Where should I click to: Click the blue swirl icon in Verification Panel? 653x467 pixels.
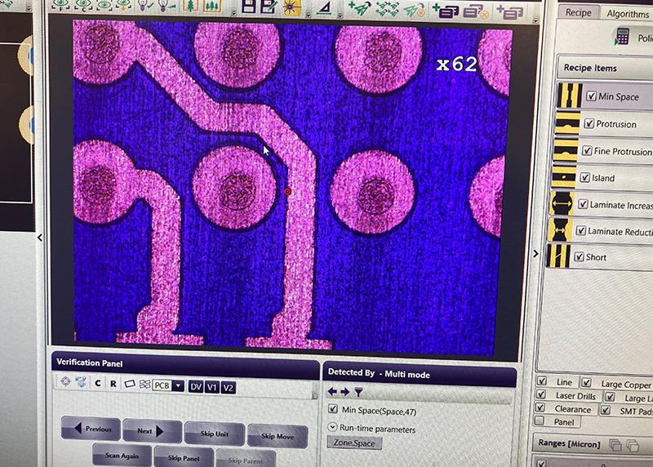(x=81, y=381)
